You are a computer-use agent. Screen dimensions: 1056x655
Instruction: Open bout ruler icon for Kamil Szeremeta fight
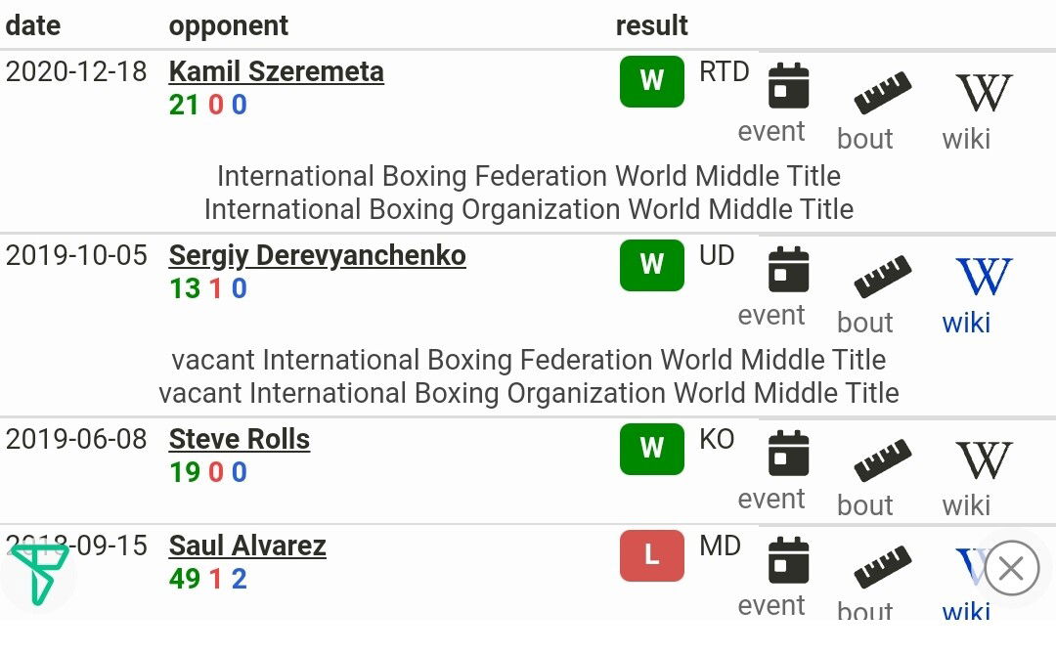coord(882,93)
